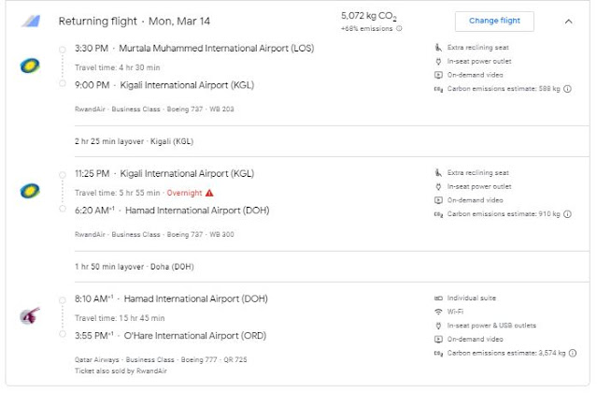Screen dimensions: 597x393
Task: Click the info icon next to 910 kg estimate
Action: [x=568, y=214]
